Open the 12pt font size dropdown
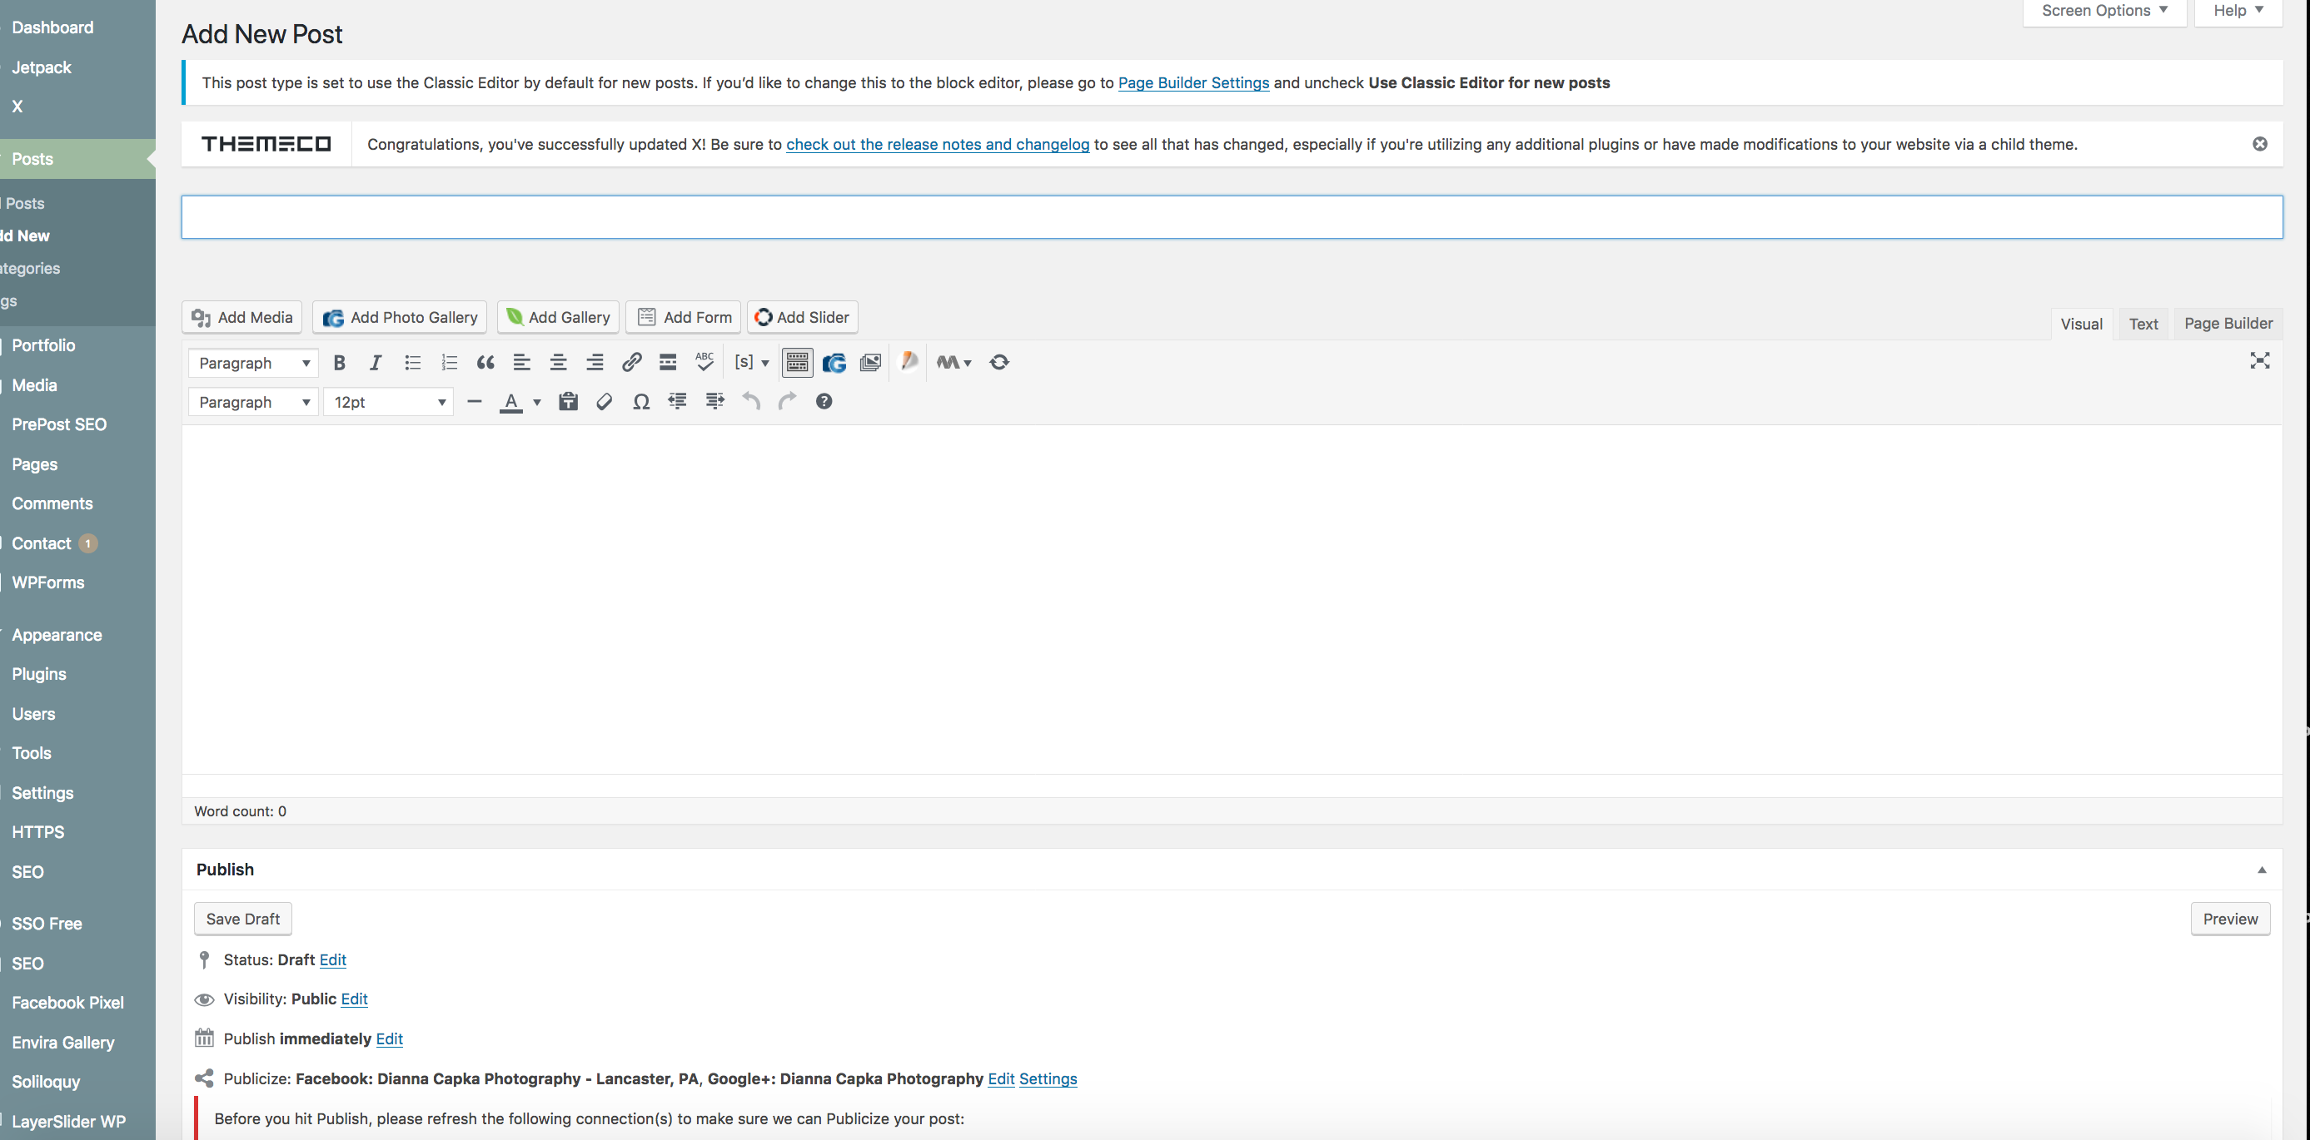Screen dimensions: 2310x1140 point(389,403)
